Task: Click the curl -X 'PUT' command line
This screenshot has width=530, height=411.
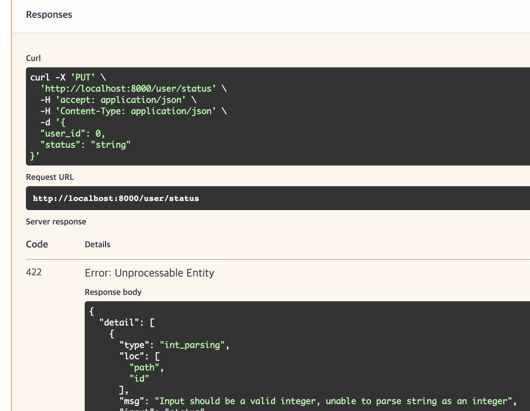Action: click(68, 77)
